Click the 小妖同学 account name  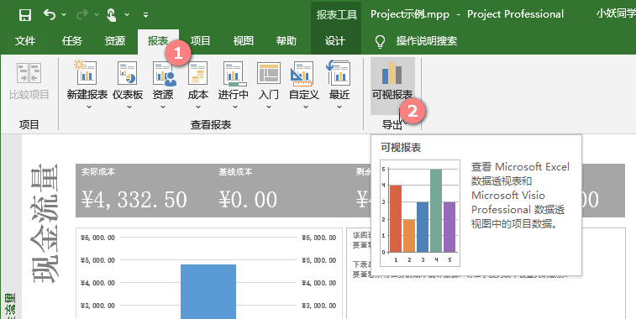click(616, 13)
